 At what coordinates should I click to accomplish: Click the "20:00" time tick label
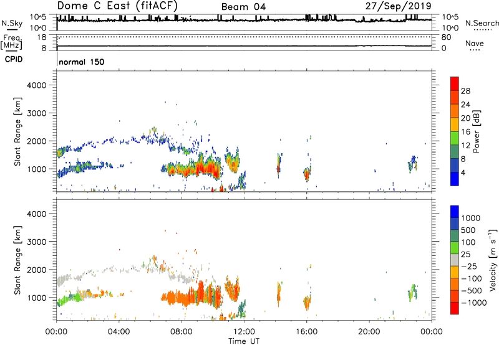point(369,332)
